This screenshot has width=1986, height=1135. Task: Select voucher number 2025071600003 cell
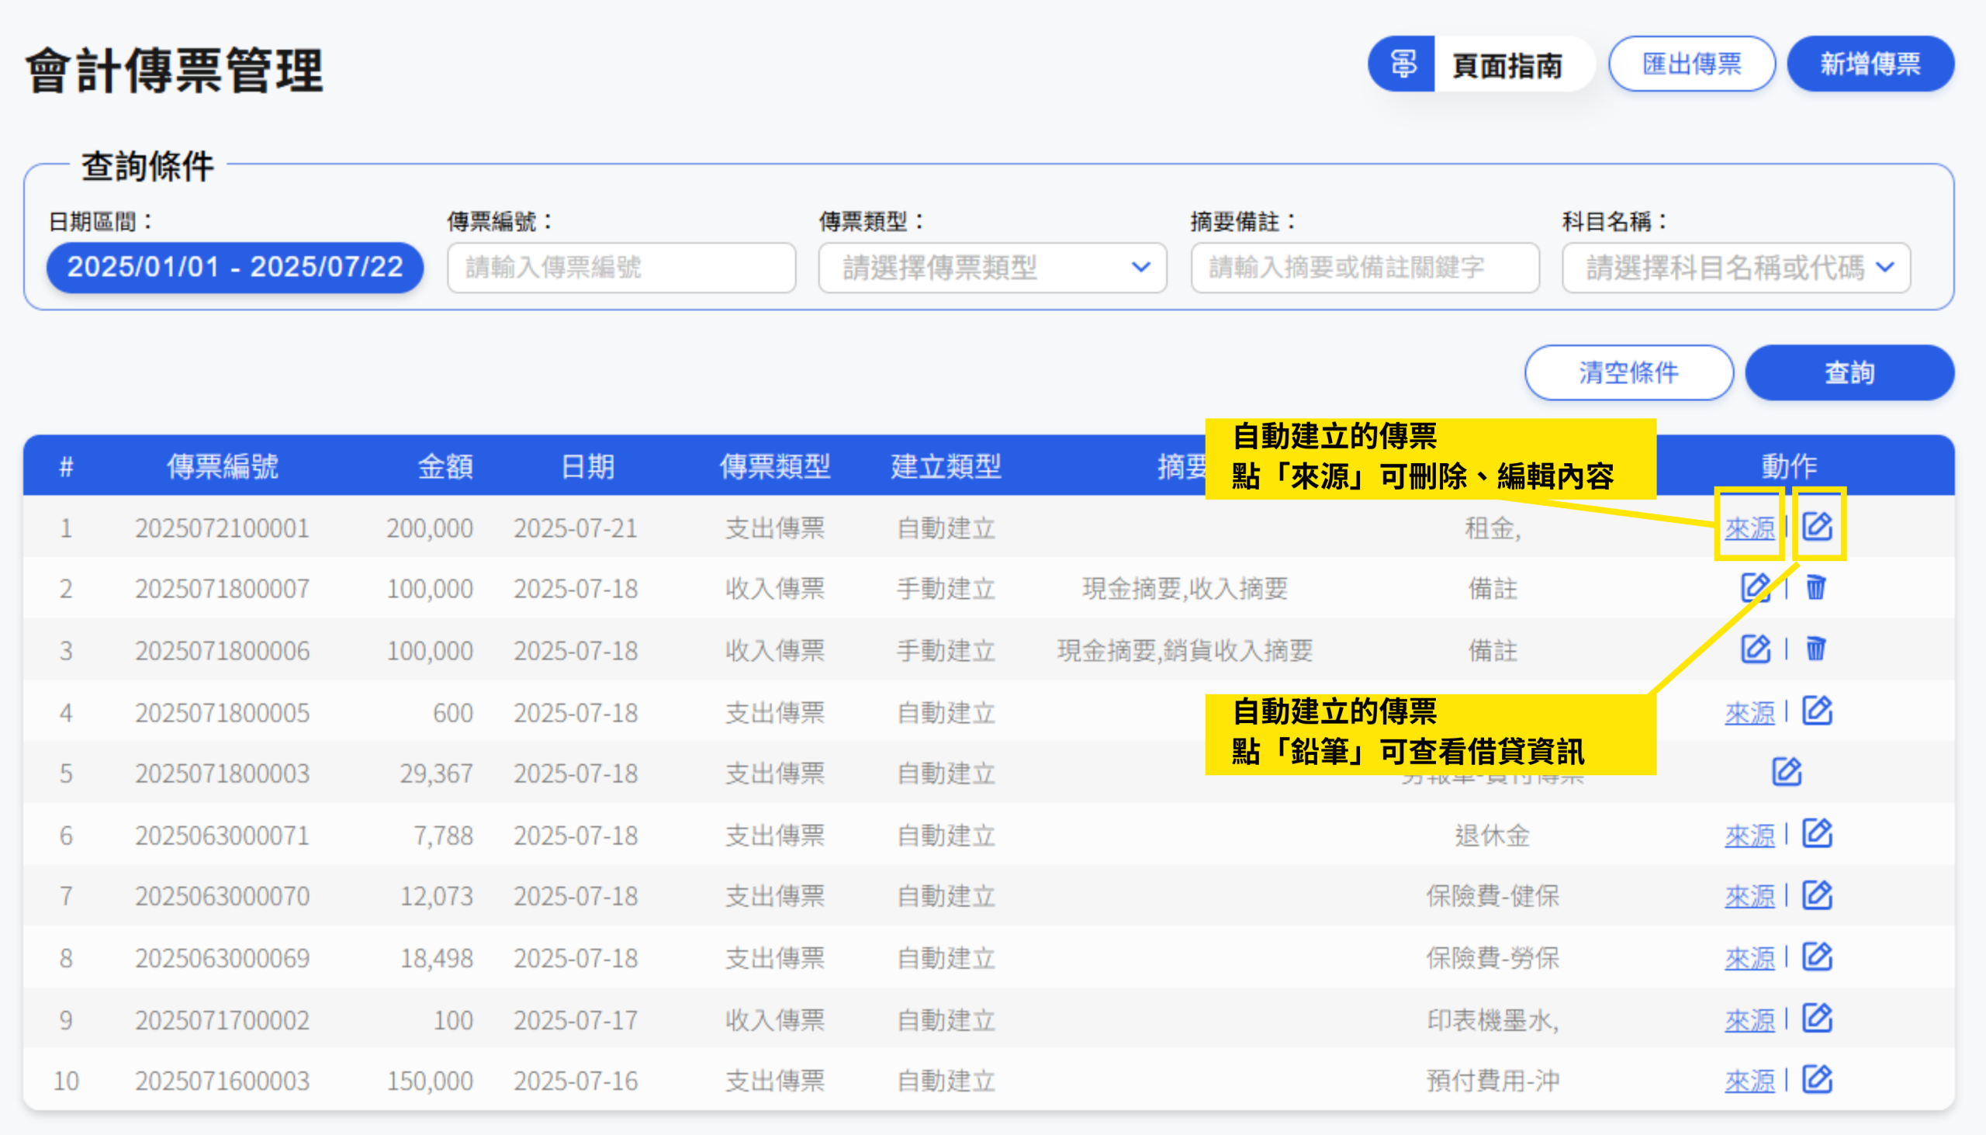pyautogui.click(x=222, y=1081)
